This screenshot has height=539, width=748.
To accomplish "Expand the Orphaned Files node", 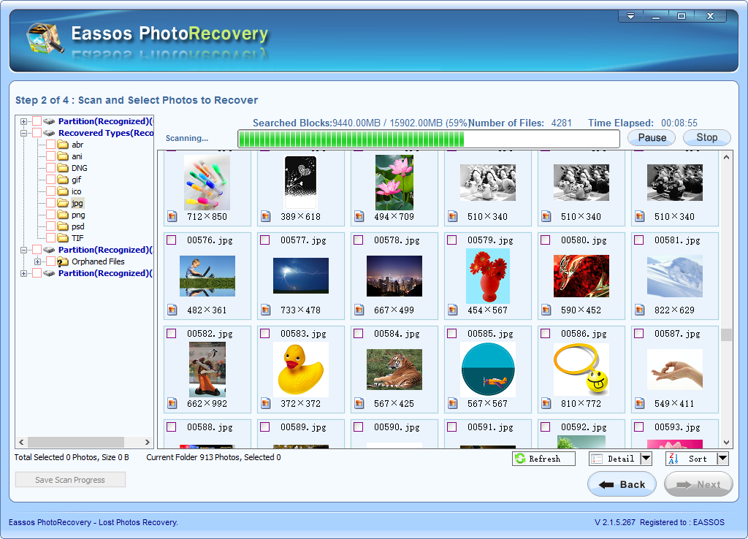I will tap(37, 261).
